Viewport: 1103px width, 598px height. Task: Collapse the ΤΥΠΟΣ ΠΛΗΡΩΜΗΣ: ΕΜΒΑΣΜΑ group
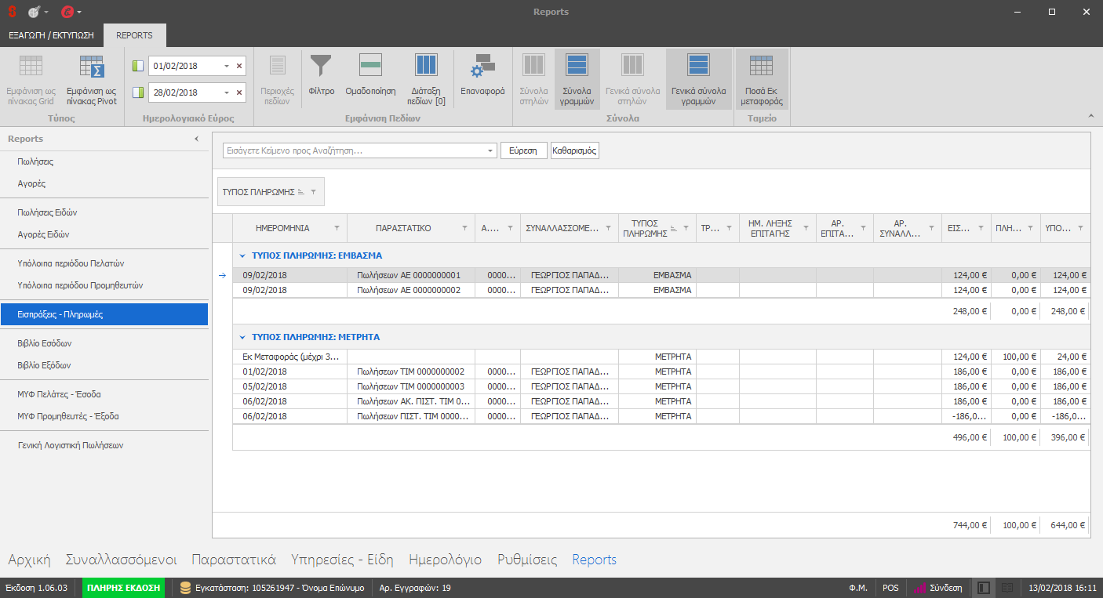click(242, 256)
